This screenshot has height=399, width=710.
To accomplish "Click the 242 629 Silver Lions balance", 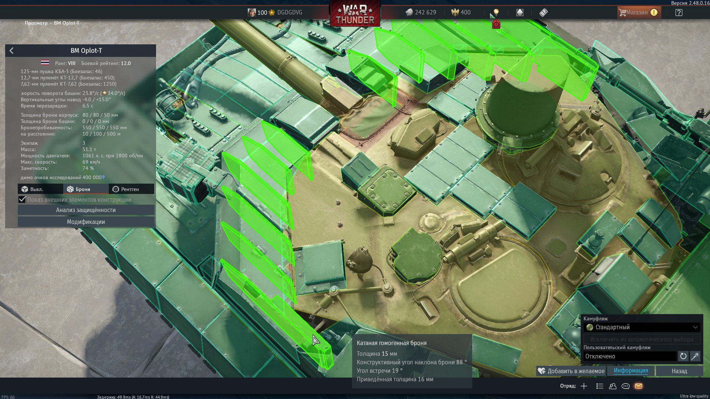I will tap(425, 12).
